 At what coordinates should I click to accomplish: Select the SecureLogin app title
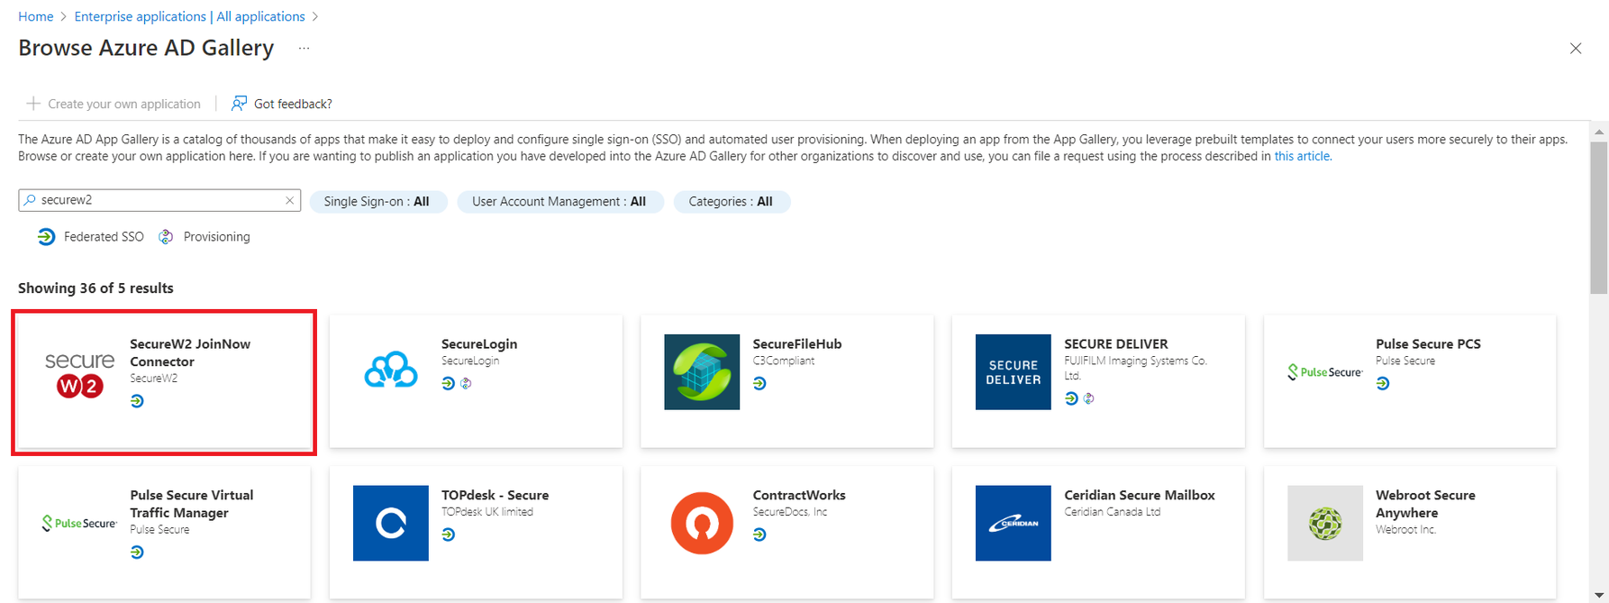coord(479,343)
